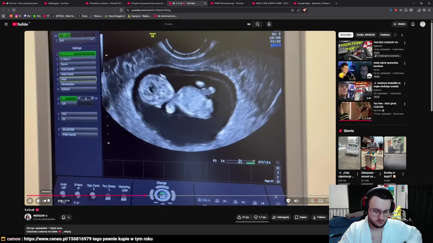The image size is (433, 243).
Task: Select the Podobne filter chip
Action: (385, 35)
